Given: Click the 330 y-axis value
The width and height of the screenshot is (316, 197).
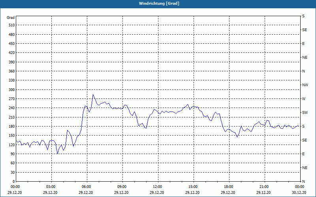Looking at the screenshot, I should [x=12, y=80].
